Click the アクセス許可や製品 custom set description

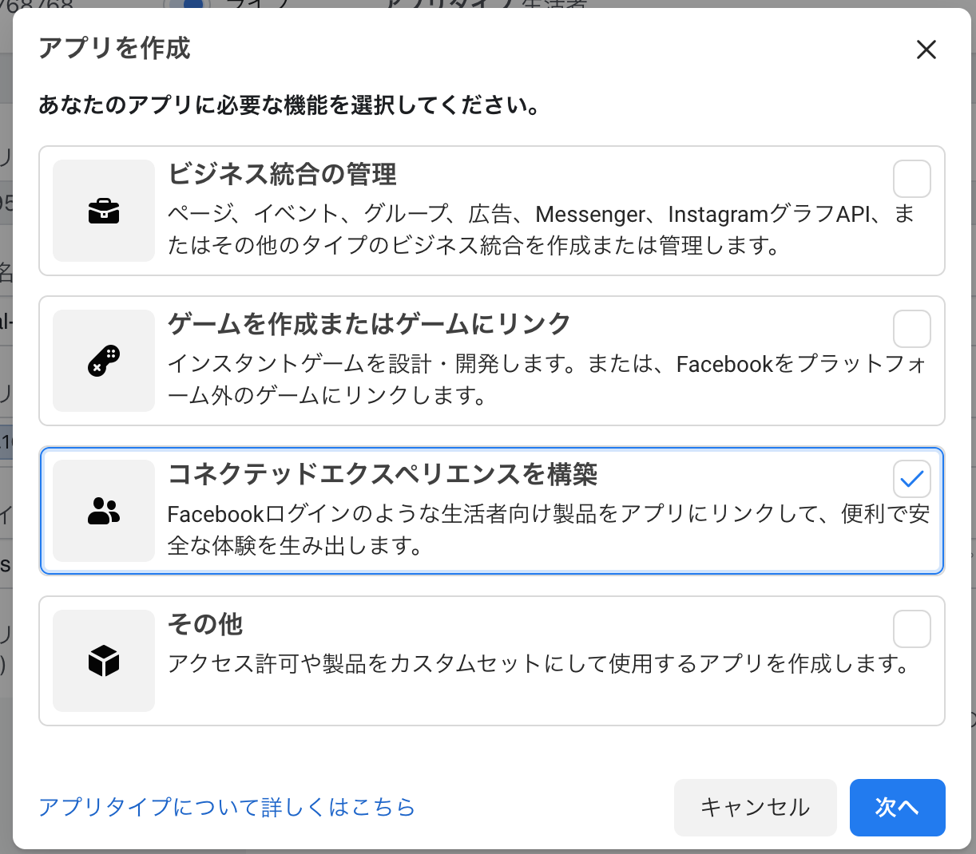click(x=538, y=664)
